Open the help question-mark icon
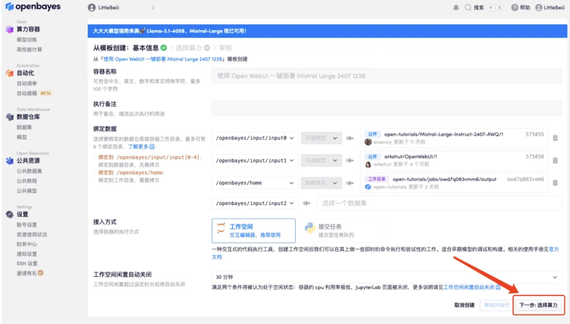This screenshot has height=324, width=570. (x=514, y=8)
